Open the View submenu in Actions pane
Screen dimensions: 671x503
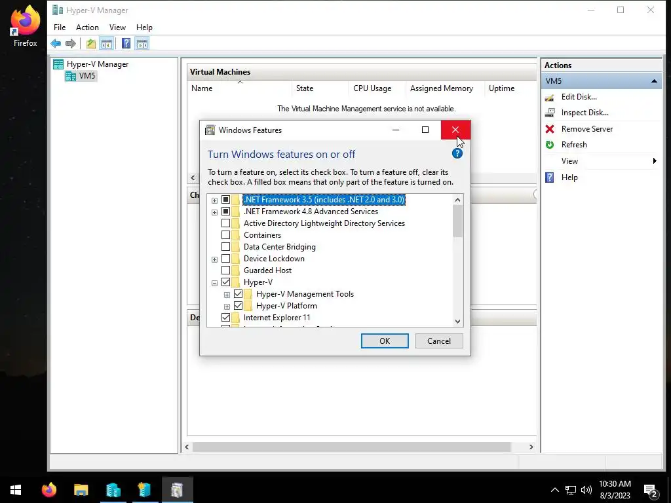601,161
